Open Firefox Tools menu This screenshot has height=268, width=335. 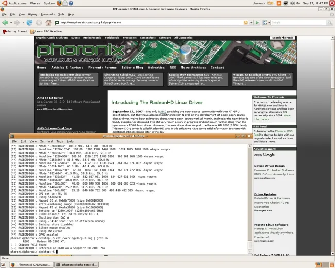click(61, 14)
